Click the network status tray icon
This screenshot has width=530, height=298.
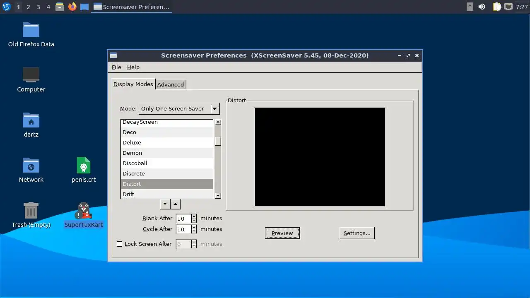(508, 7)
